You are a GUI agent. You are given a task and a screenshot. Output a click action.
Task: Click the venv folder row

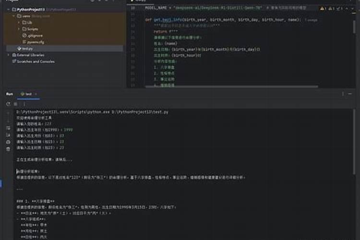coord(64,16)
